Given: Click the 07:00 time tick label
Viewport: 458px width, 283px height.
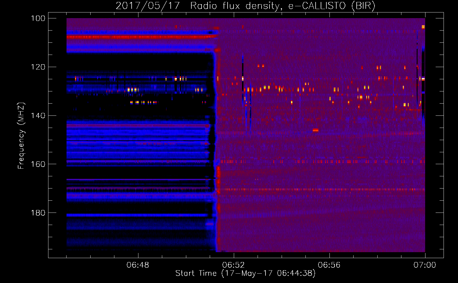Looking at the screenshot, I should tap(425, 265).
